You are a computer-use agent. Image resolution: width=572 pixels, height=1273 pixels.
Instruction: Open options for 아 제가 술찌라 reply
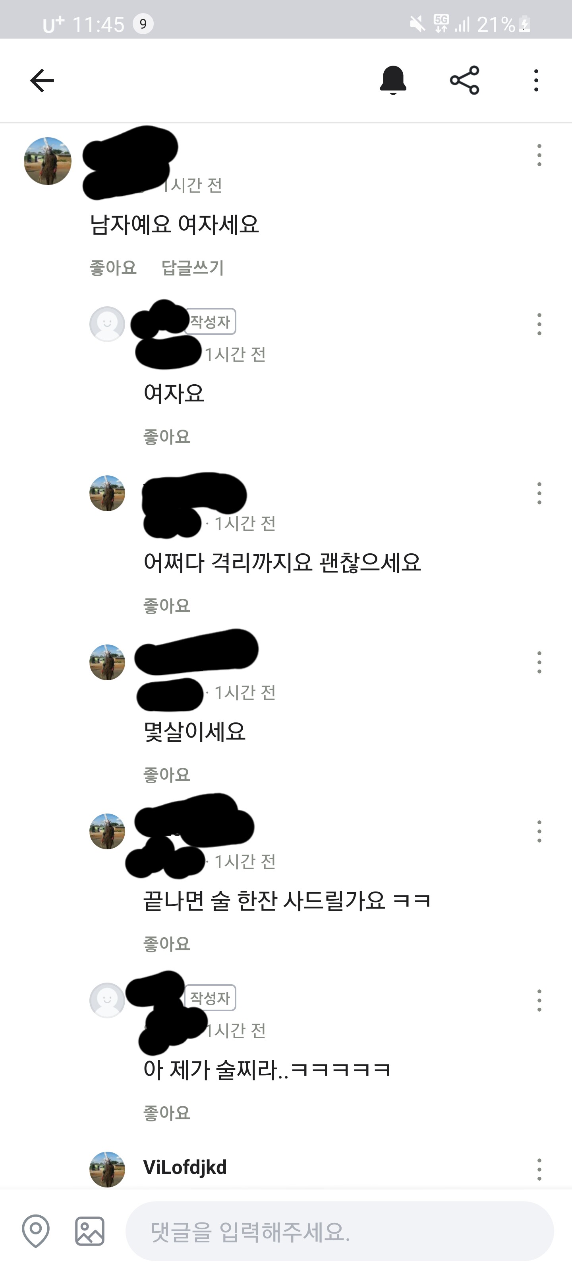(539, 1000)
